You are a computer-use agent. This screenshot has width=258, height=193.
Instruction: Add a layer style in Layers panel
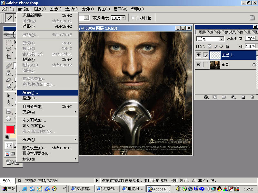[x=206, y=97]
